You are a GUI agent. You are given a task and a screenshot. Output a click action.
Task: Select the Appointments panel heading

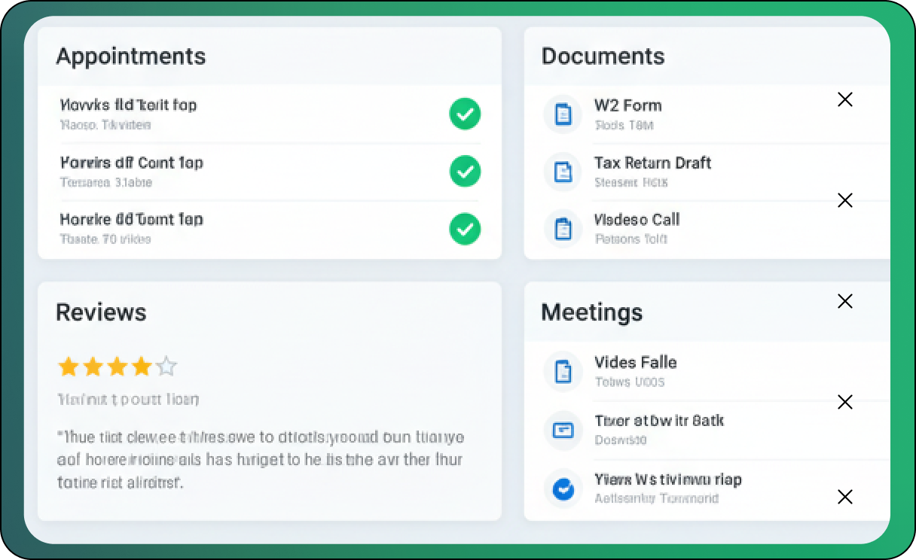coord(130,56)
